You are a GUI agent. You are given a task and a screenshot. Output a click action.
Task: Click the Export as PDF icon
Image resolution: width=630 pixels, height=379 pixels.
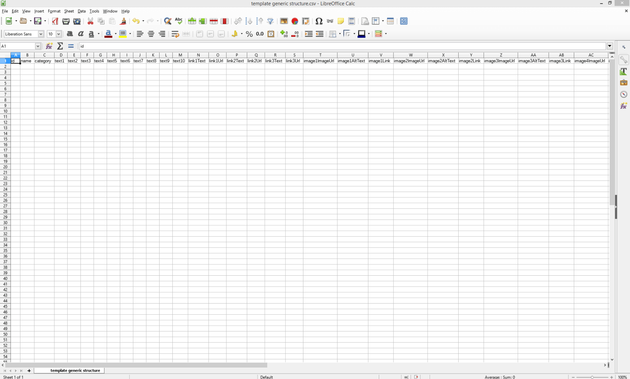[x=55, y=21]
